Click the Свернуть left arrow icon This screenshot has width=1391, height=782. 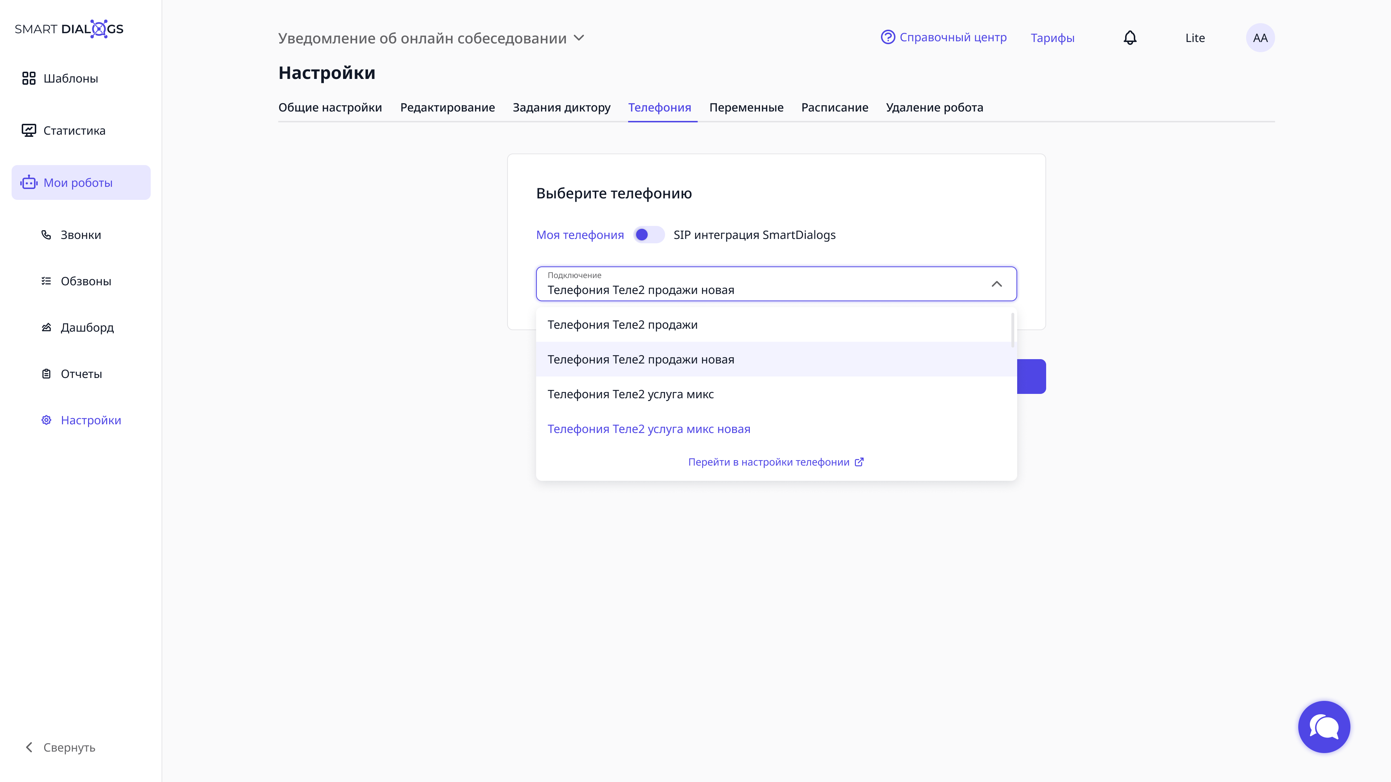pyautogui.click(x=29, y=747)
